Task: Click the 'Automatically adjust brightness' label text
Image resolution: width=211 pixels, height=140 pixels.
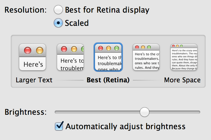Action: (125, 126)
